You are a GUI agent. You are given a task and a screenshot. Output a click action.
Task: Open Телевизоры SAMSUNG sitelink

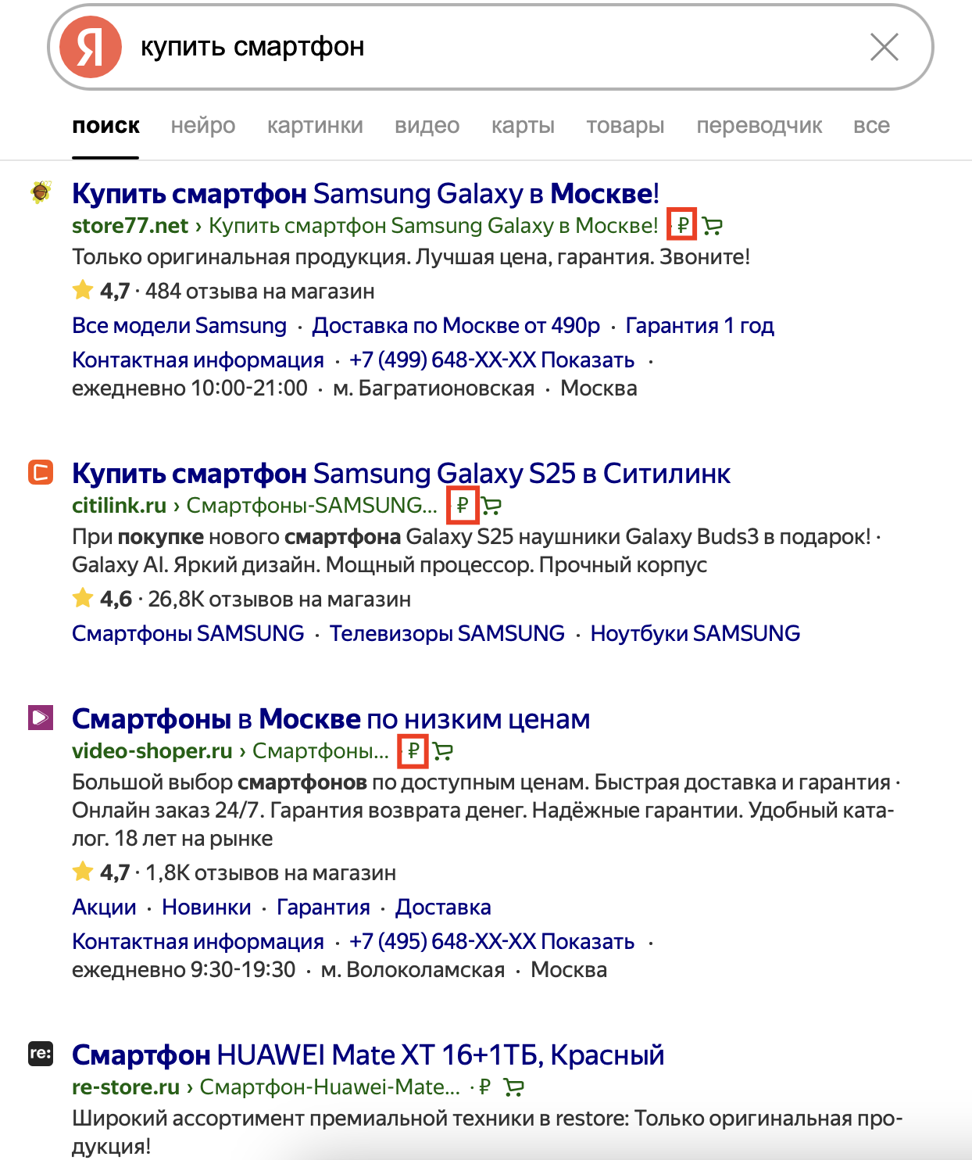tap(447, 634)
